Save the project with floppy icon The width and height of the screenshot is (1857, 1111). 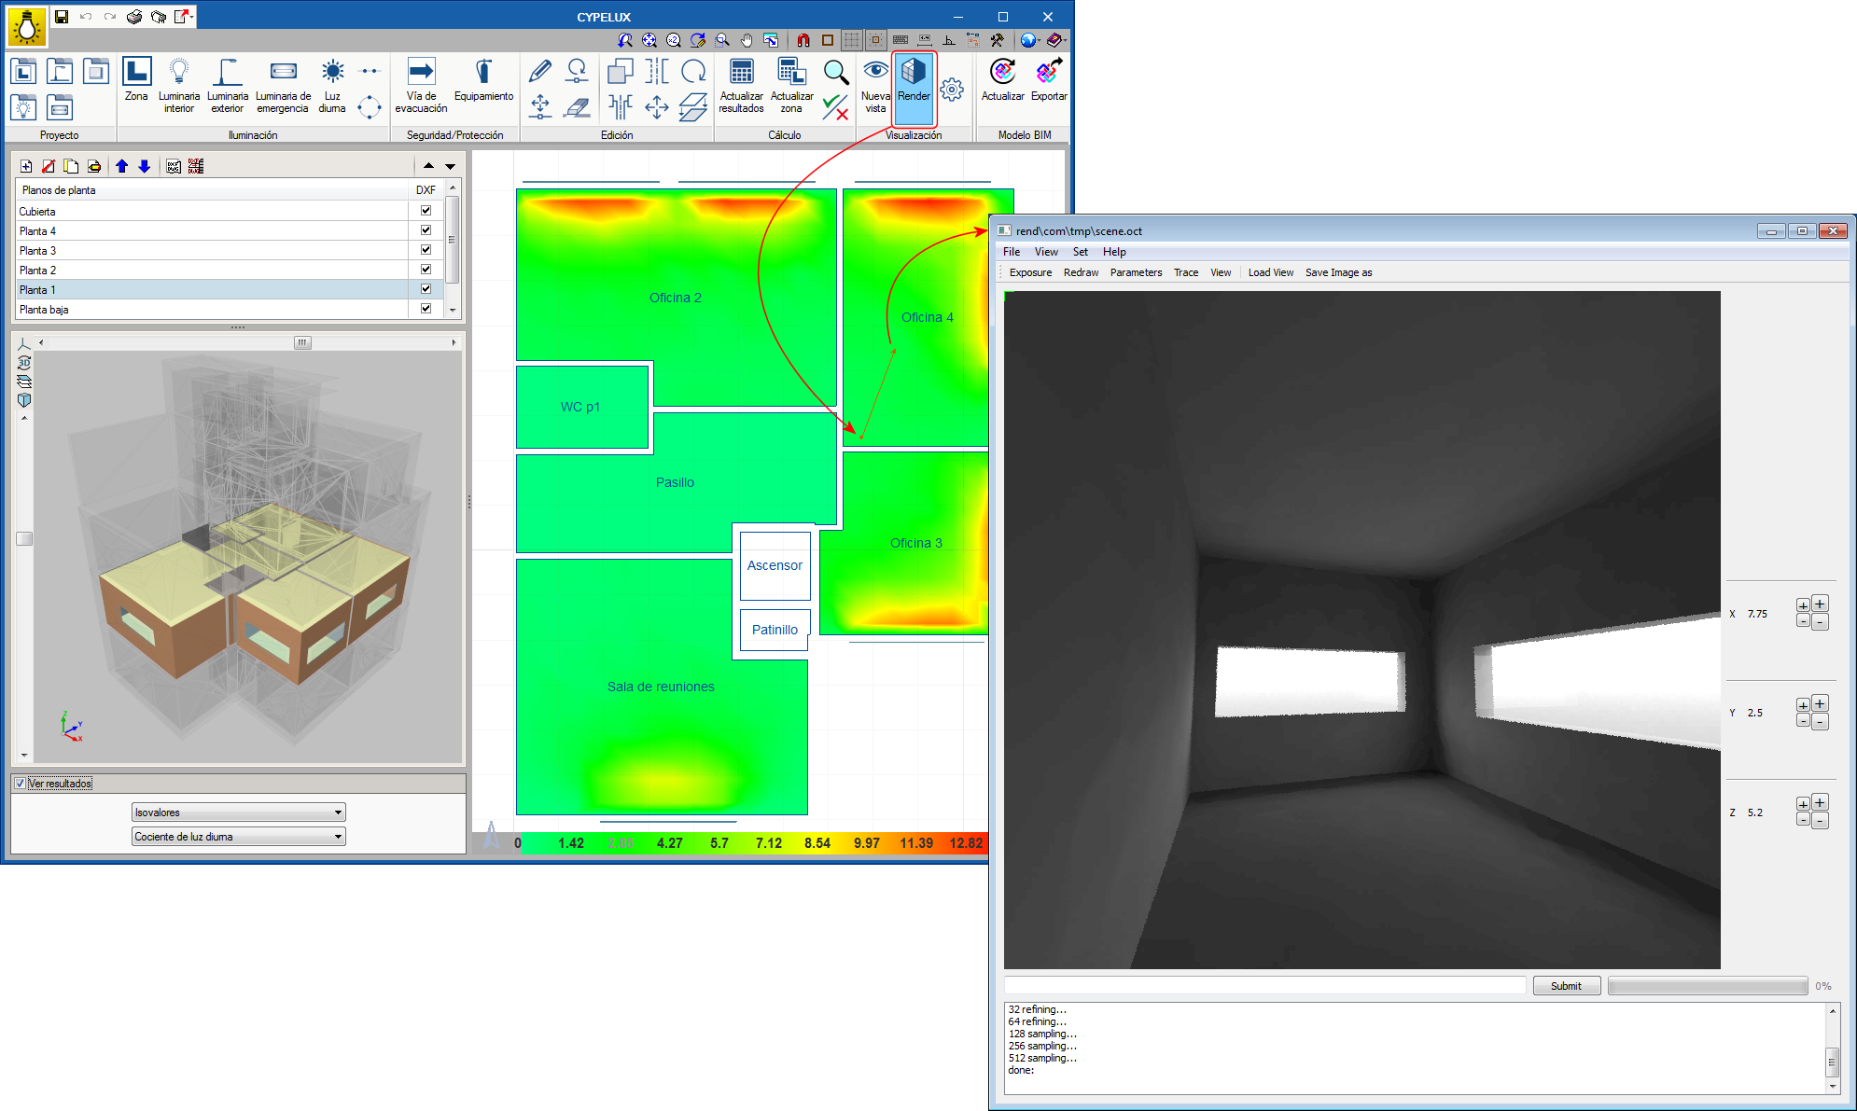pyautogui.click(x=62, y=17)
